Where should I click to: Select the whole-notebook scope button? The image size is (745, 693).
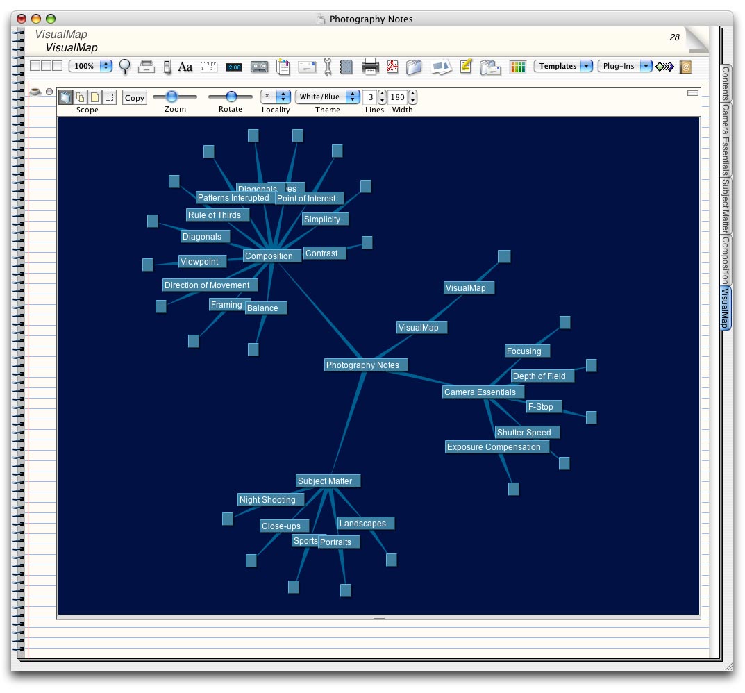click(65, 97)
